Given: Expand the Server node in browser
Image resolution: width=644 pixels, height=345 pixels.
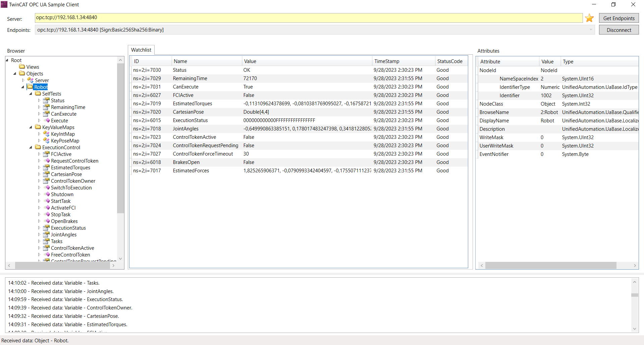Looking at the screenshot, I should click(23, 80).
